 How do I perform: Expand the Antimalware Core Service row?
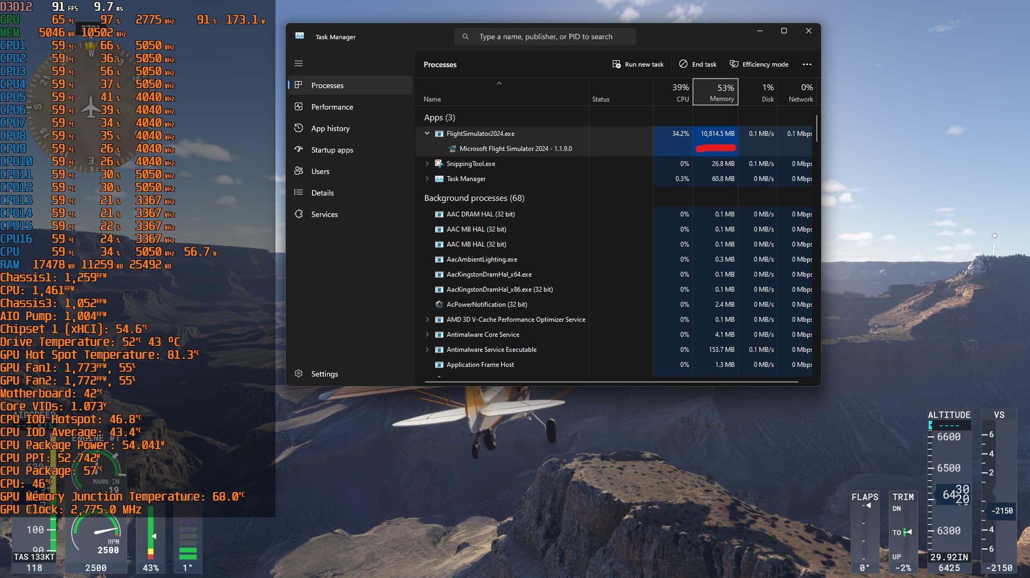(x=427, y=335)
